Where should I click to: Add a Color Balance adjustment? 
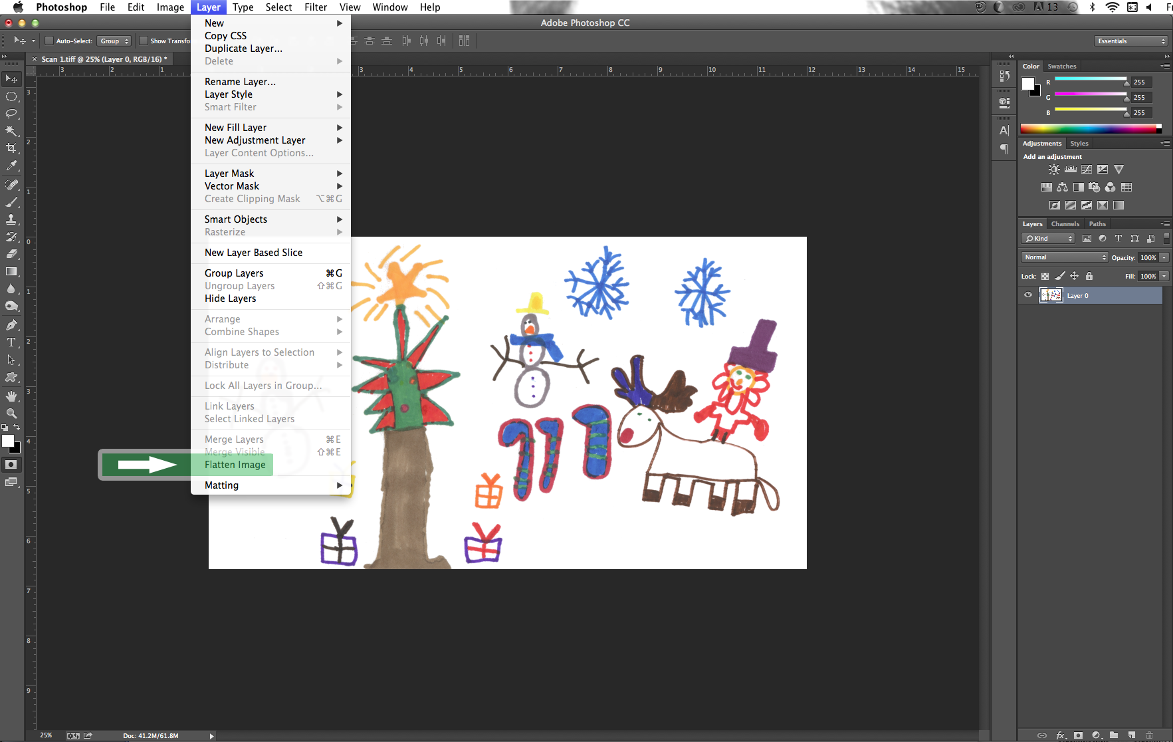click(1062, 187)
